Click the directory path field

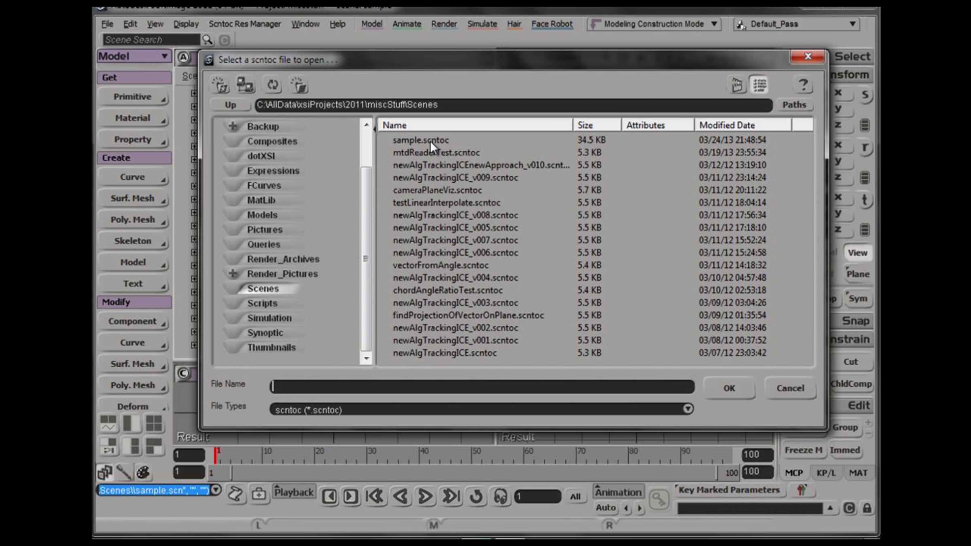coord(513,105)
